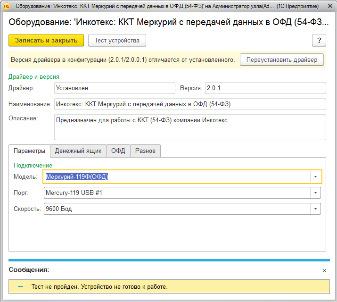Image resolution: width=337 pixels, height=302 pixels.
Task: Click the Модель field with Меркурий-119Ф(ОФД)
Action: click(177, 177)
